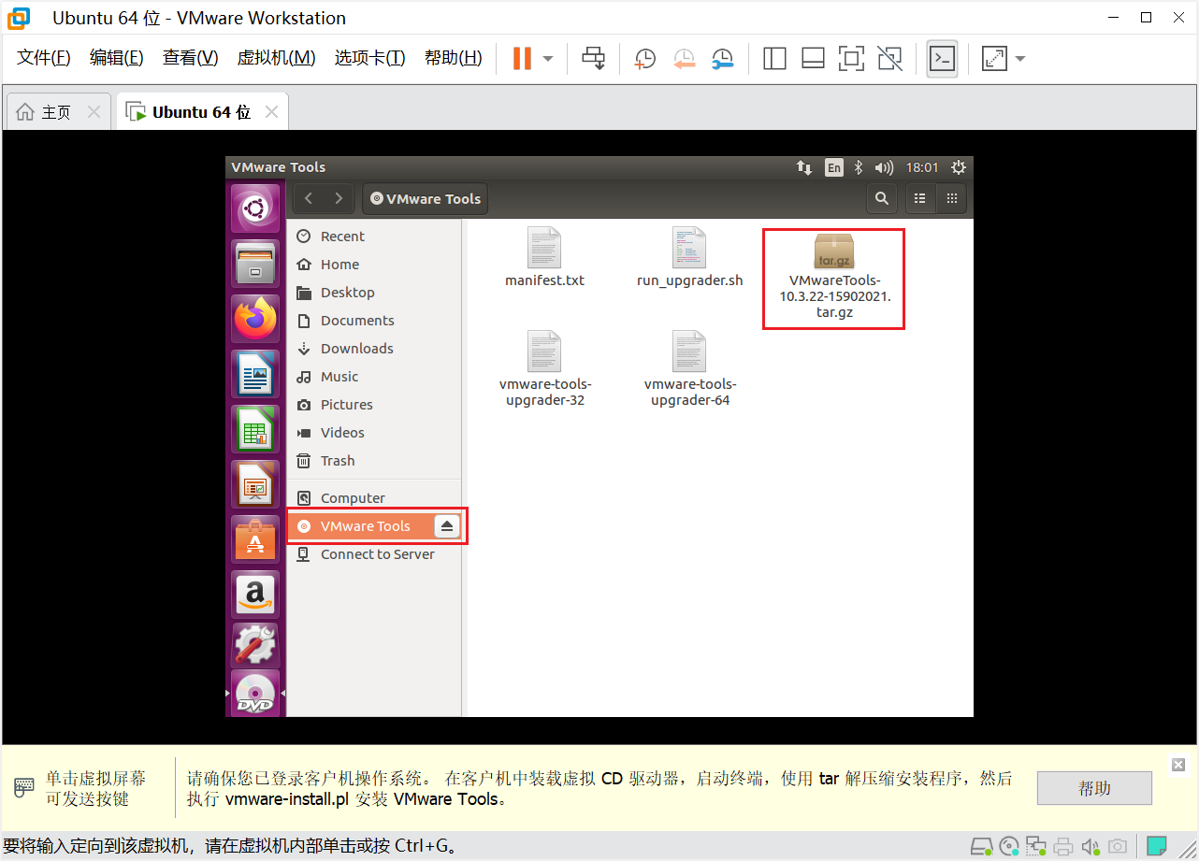Toggle the library sidebar panel view
Viewport: 1199px width, 861px height.
coord(774,58)
